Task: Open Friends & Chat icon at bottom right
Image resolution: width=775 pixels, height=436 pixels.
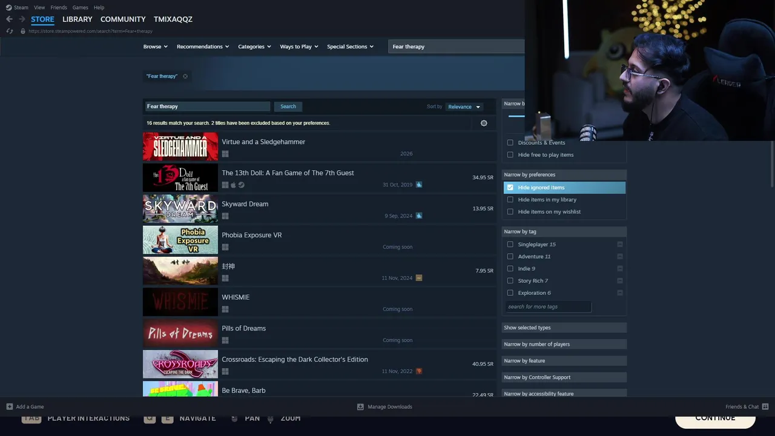Action: [x=765, y=407]
